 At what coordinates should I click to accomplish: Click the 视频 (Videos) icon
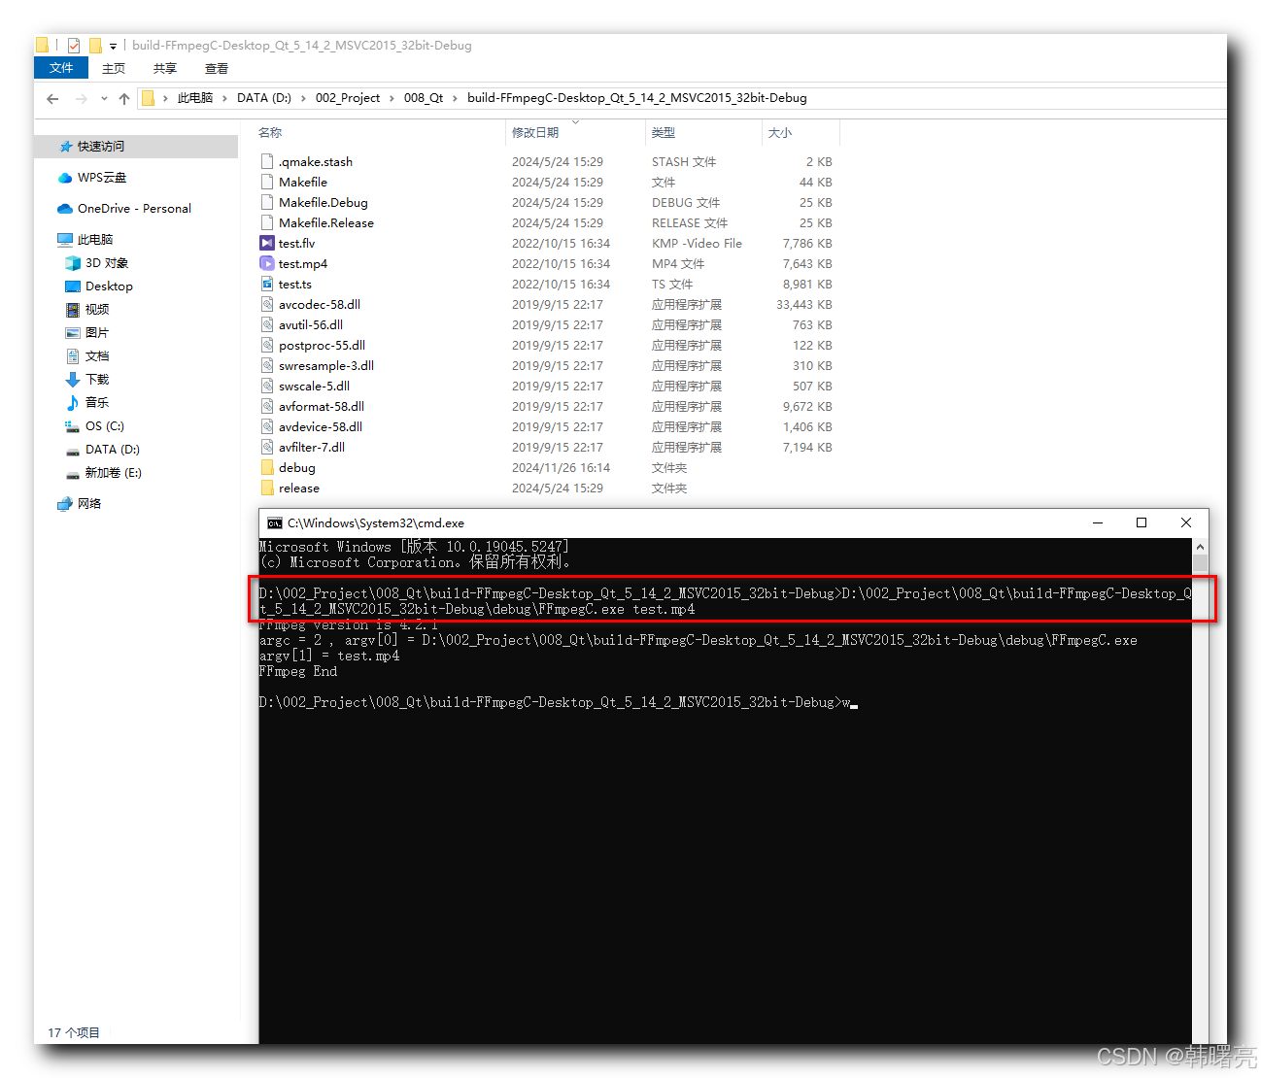[73, 310]
